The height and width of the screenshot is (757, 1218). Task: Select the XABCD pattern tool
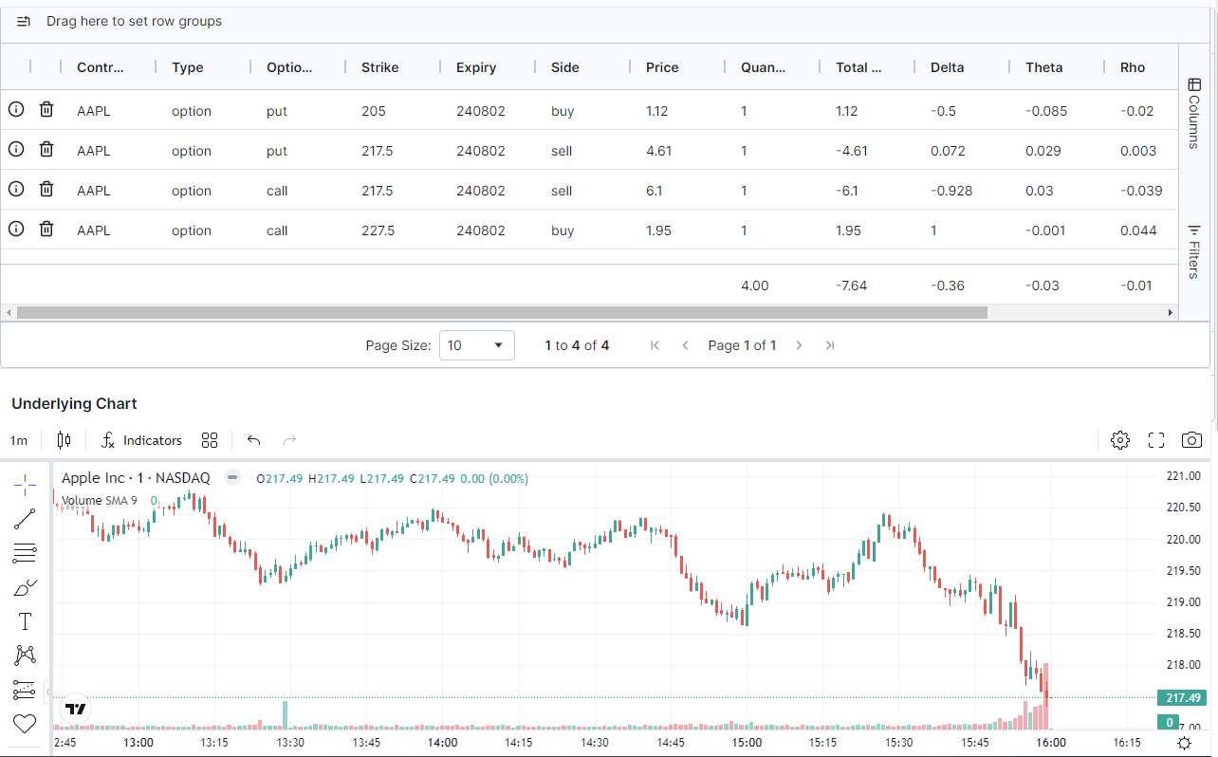(25, 655)
